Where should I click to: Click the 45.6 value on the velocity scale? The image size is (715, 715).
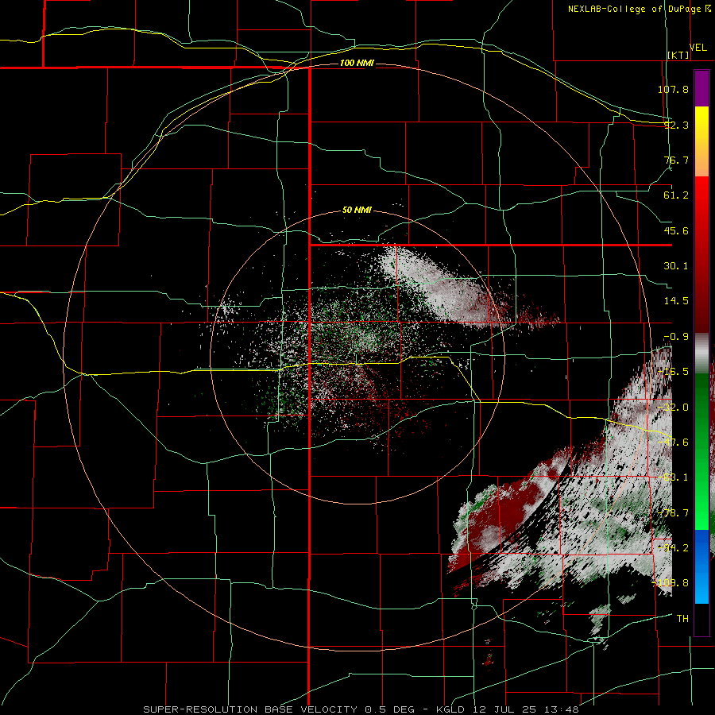676,230
